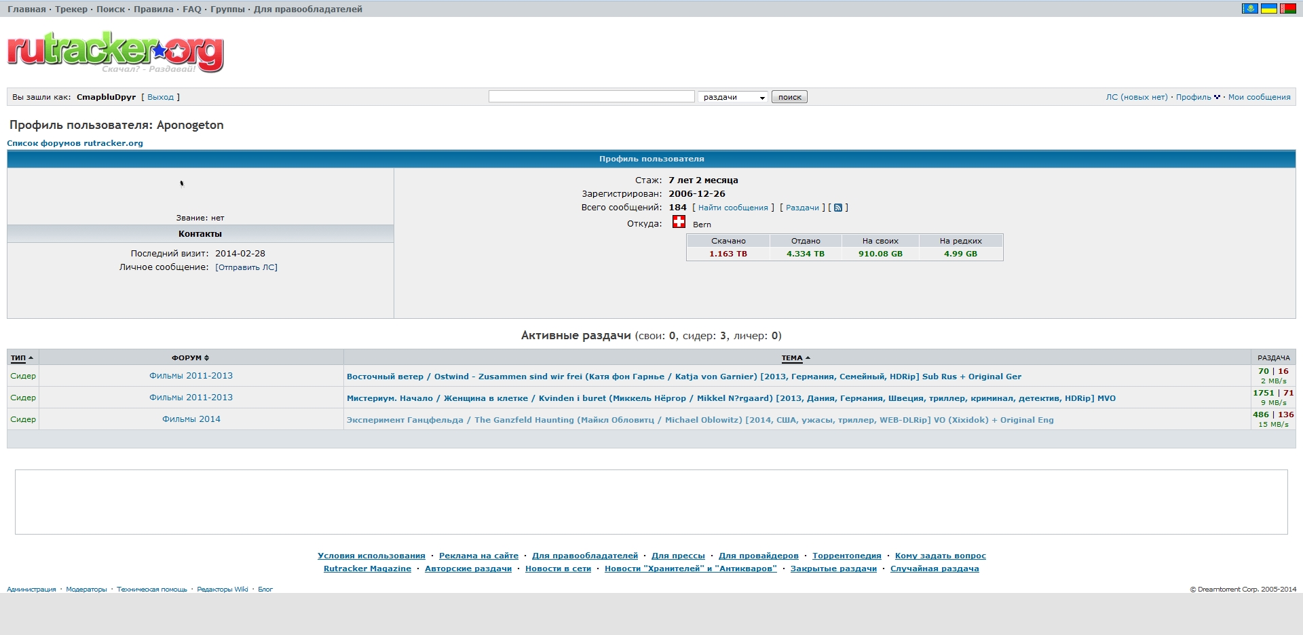The height and width of the screenshot is (635, 1303).
Task: Click the Отправить ЛС link
Action: 246,267
